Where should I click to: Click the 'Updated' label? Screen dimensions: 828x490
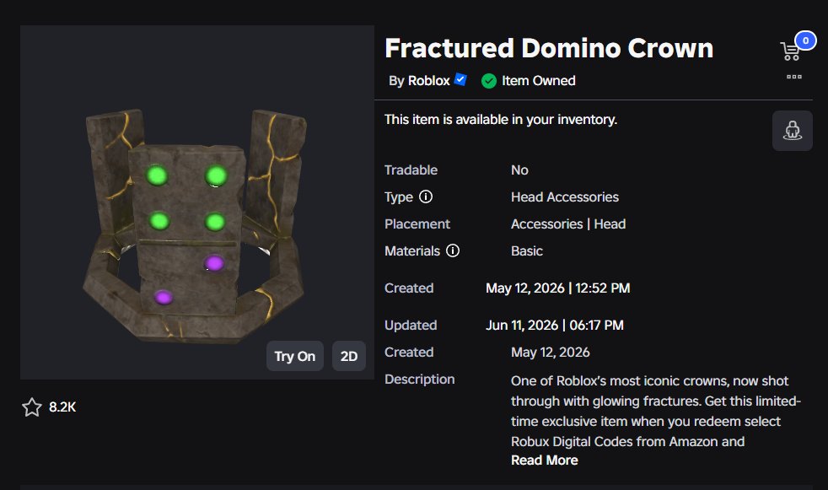coord(411,326)
